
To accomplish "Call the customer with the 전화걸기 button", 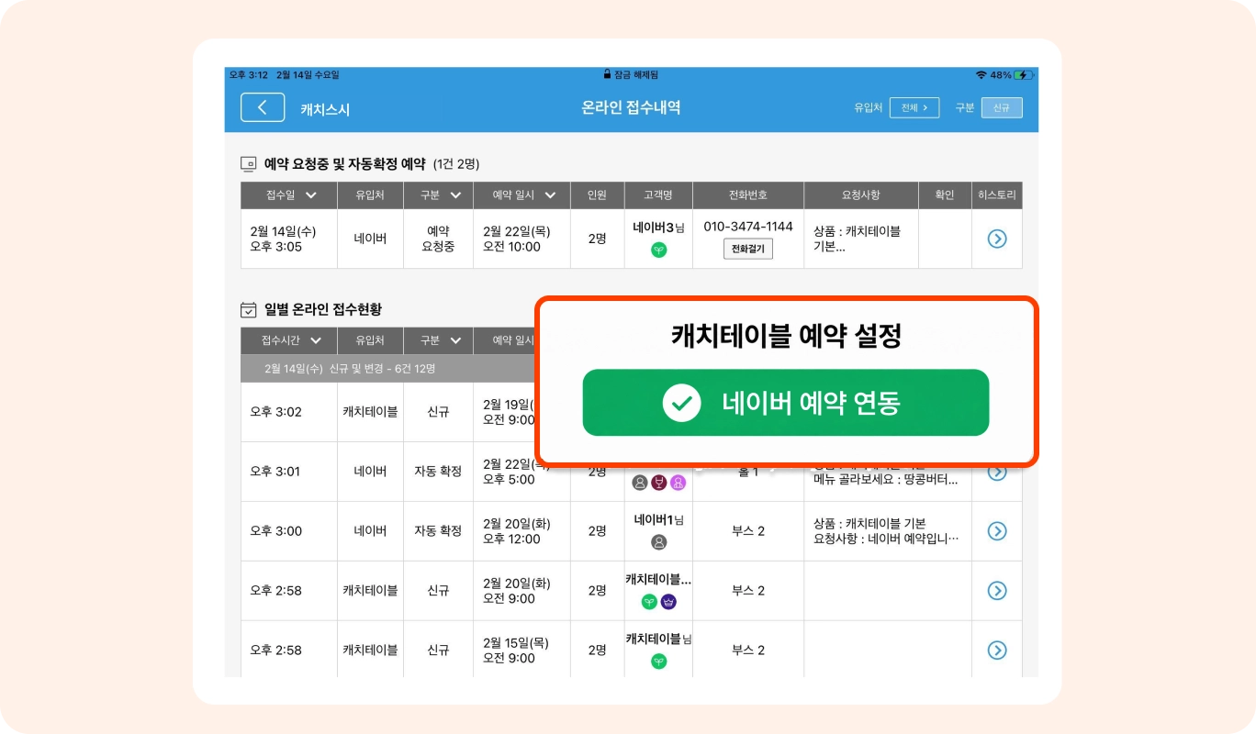I will 748,249.
